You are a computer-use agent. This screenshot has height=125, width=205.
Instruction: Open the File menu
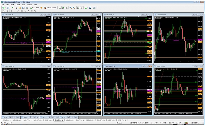pyautogui.click(x=3, y=5)
